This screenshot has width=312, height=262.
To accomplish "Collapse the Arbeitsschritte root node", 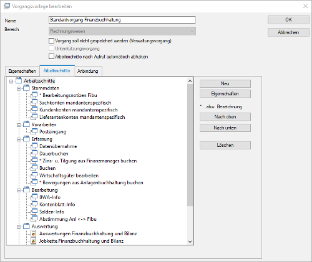I will point(11,82).
